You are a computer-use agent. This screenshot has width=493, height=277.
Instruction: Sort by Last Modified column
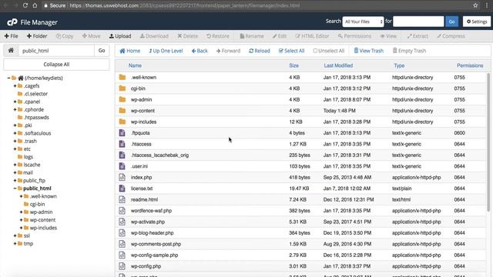[x=338, y=65]
